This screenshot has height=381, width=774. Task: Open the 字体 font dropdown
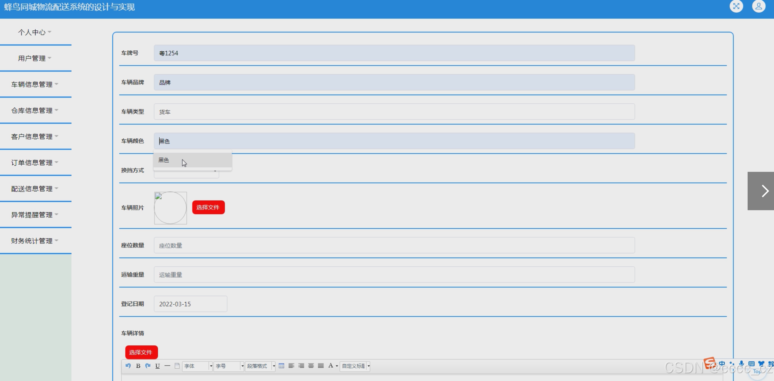coord(198,366)
